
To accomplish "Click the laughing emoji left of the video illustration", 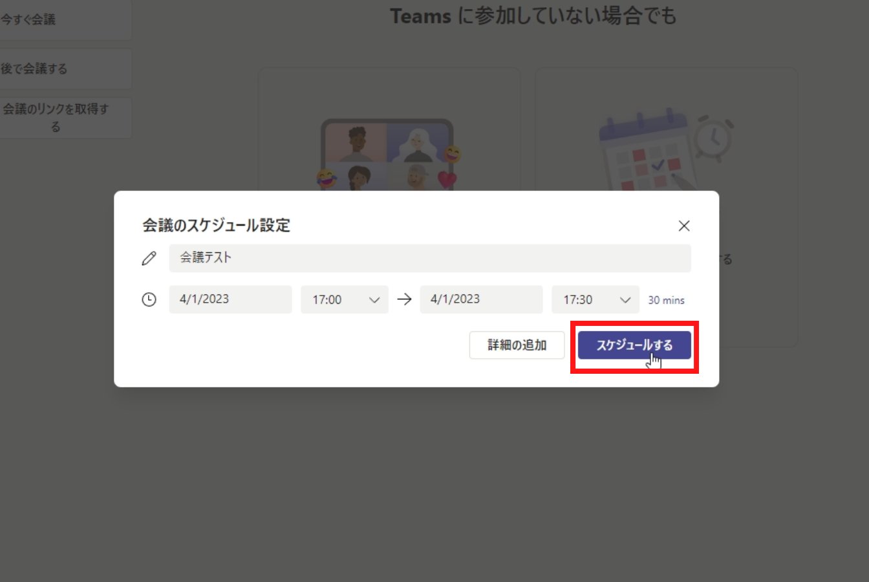I will (327, 178).
